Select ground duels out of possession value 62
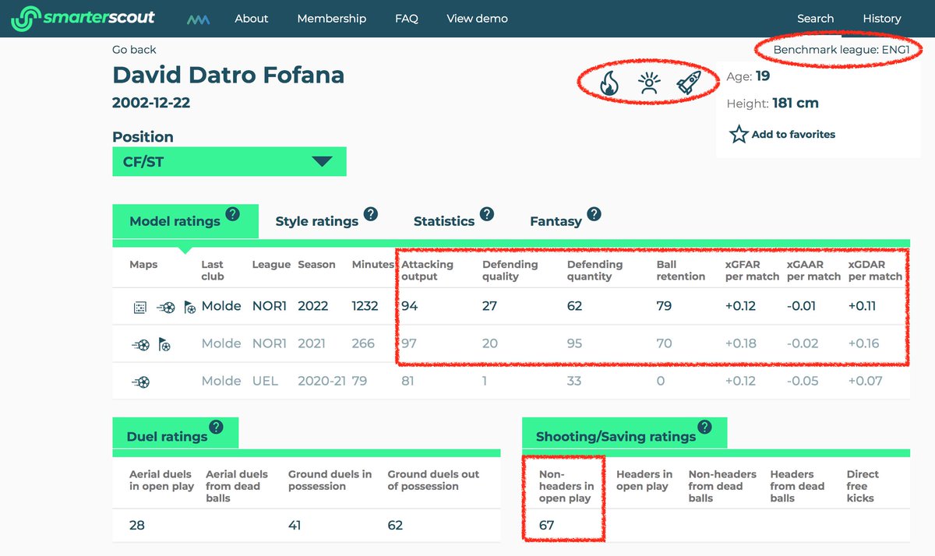Screen dimensions: 935x556 coord(395,525)
